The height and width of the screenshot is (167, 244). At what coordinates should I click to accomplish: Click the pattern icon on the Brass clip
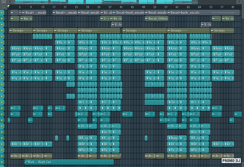point(169,138)
